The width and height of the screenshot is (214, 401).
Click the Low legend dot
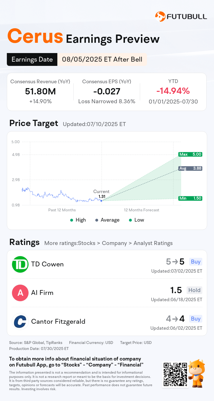point(130,220)
